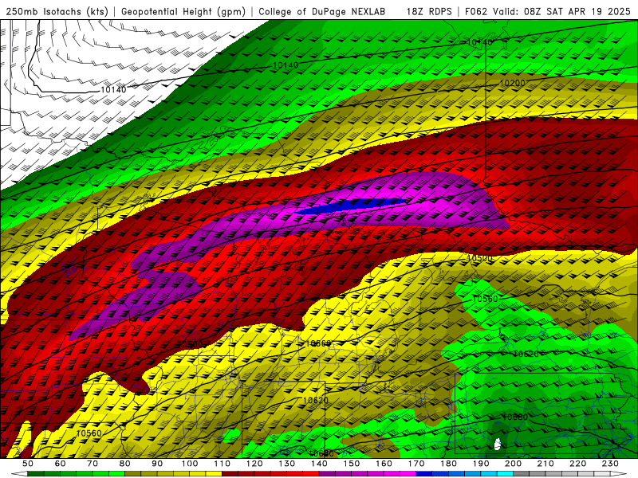Click the 110 value on the color scale
Screen dimensions: 638x478
coord(222,464)
